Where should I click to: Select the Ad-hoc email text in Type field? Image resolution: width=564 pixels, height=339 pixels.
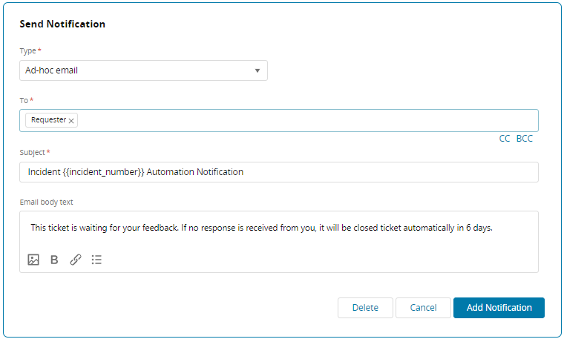tap(52, 70)
